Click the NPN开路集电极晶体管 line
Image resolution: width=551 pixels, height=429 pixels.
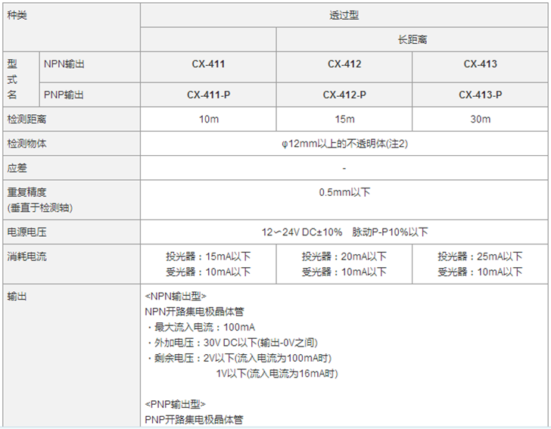click(x=195, y=312)
